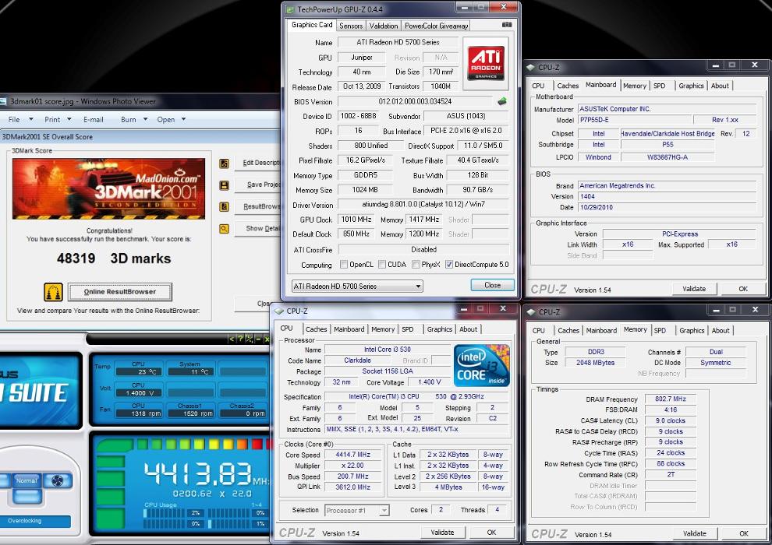
Task: Switch to the Validation tab in GPU-Z
Action: point(384,26)
